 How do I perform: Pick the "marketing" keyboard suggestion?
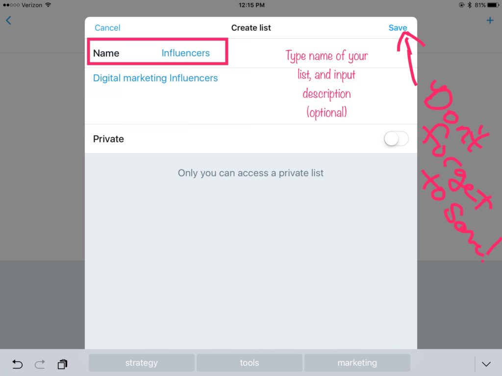[357, 363]
